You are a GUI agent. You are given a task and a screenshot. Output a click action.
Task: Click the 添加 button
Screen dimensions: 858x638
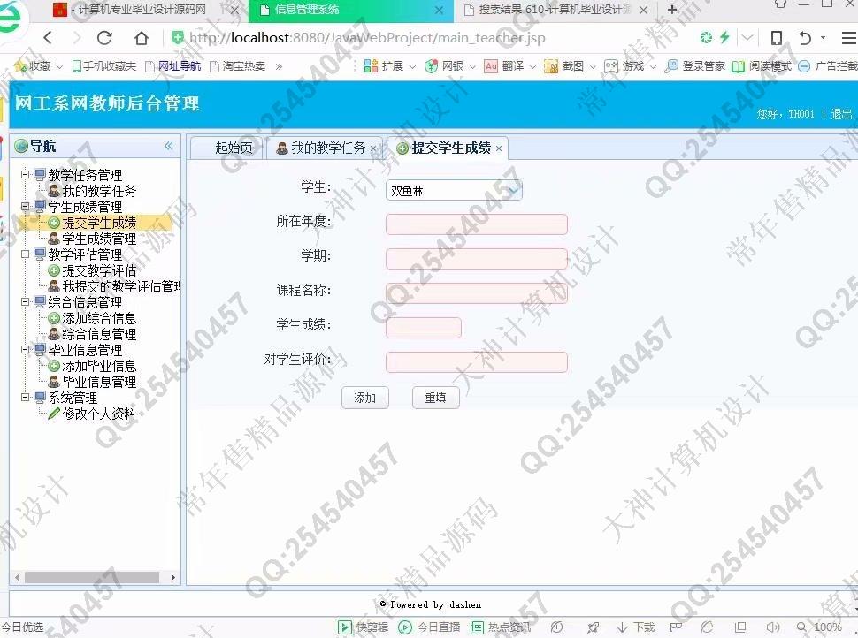364,398
